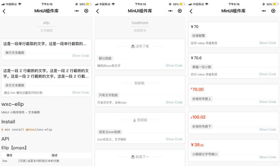The width and height of the screenshot is (280, 168).
Task: Reveal code for 价格符号居上 example
Action: tap(268, 102)
